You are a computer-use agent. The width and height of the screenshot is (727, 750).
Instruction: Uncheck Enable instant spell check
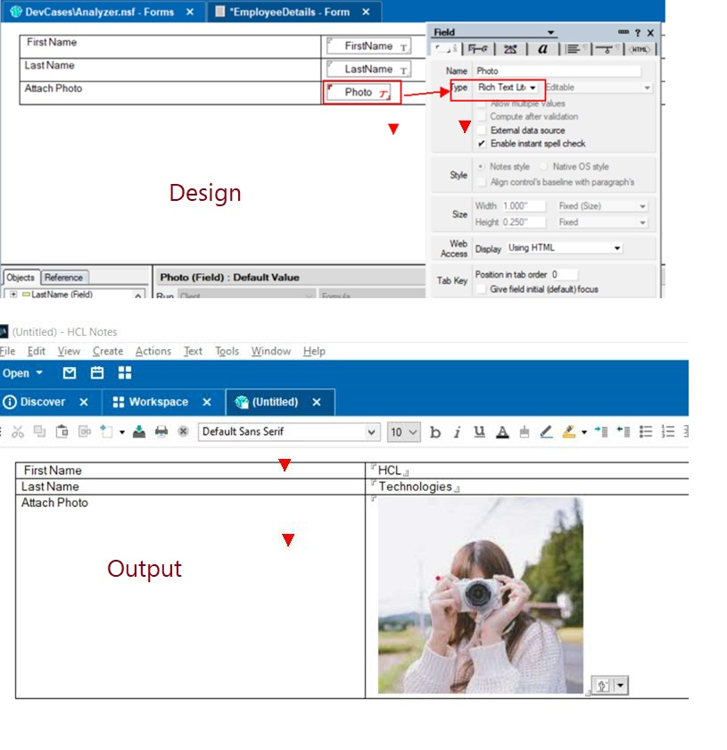(483, 144)
